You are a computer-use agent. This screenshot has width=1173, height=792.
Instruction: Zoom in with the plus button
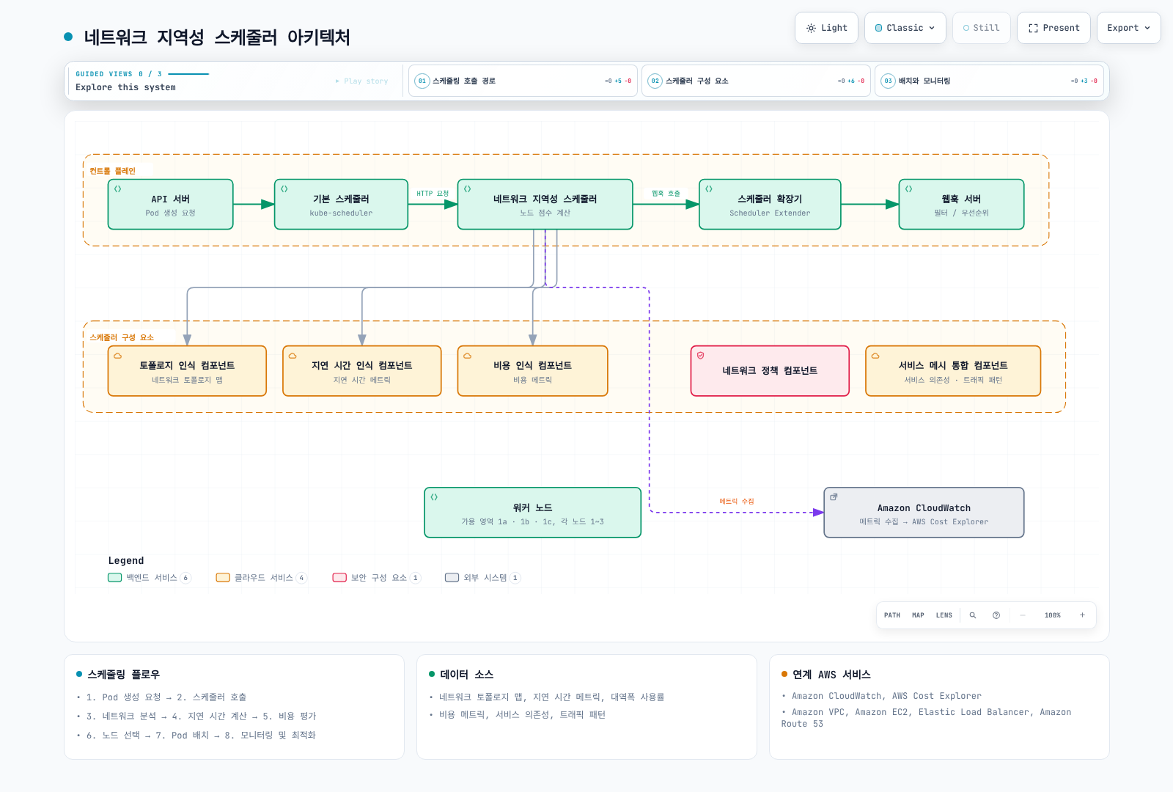pos(1082,615)
